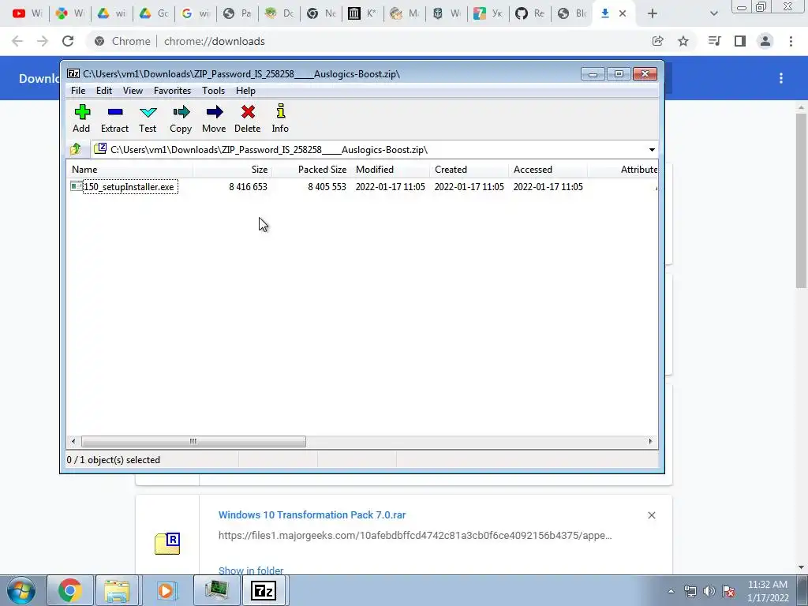Switch to the GitHub tab
Image resolution: width=808 pixels, height=606 pixels.
tap(529, 13)
